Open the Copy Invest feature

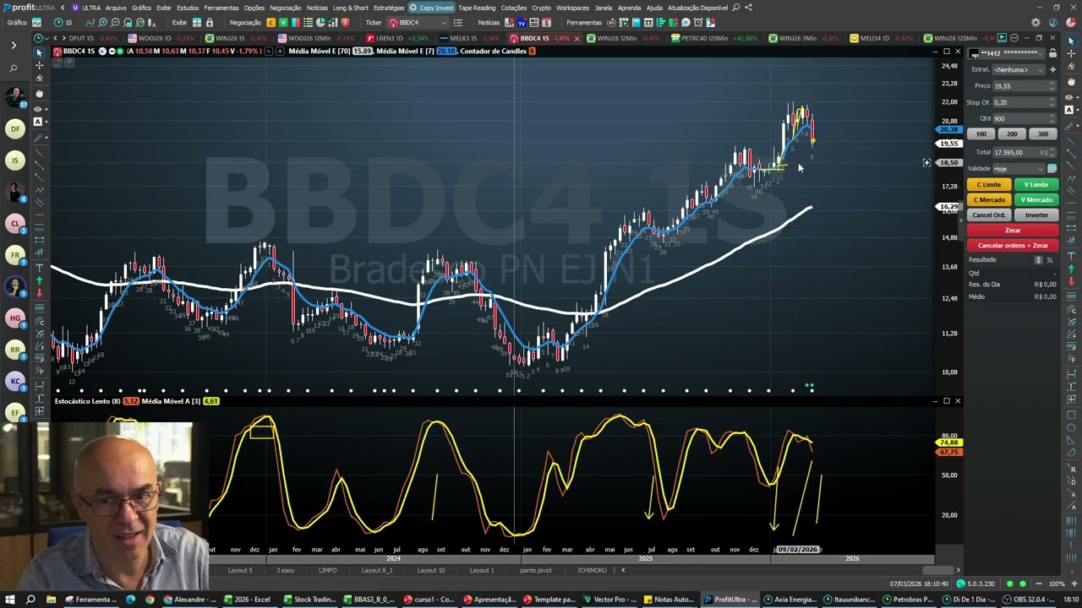431,8
